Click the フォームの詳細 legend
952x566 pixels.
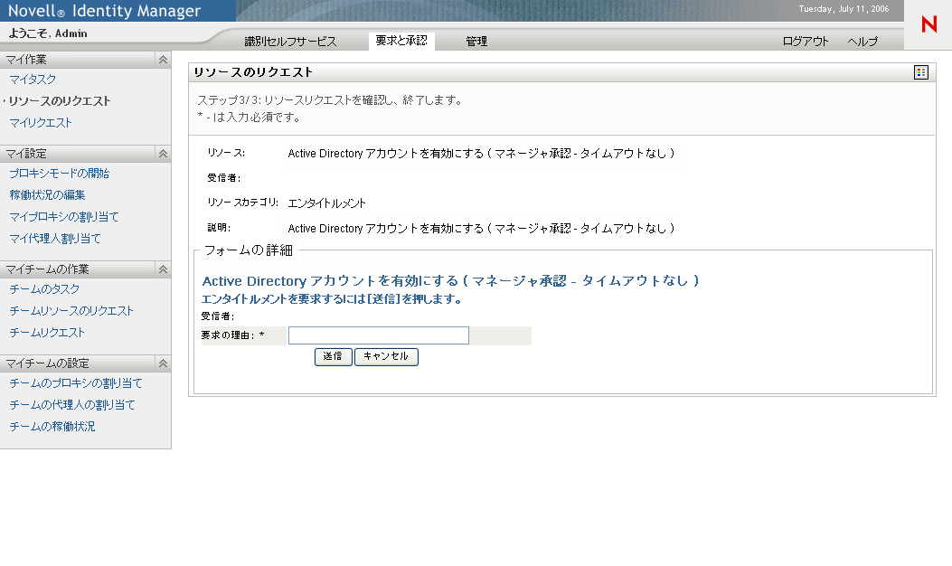coord(249,250)
